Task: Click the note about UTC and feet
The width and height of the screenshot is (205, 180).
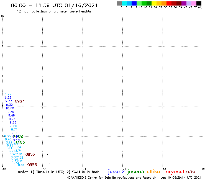Action: tap(58, 172)
